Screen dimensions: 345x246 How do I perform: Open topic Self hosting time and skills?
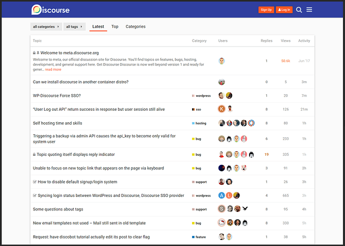[x=57, y=123]
